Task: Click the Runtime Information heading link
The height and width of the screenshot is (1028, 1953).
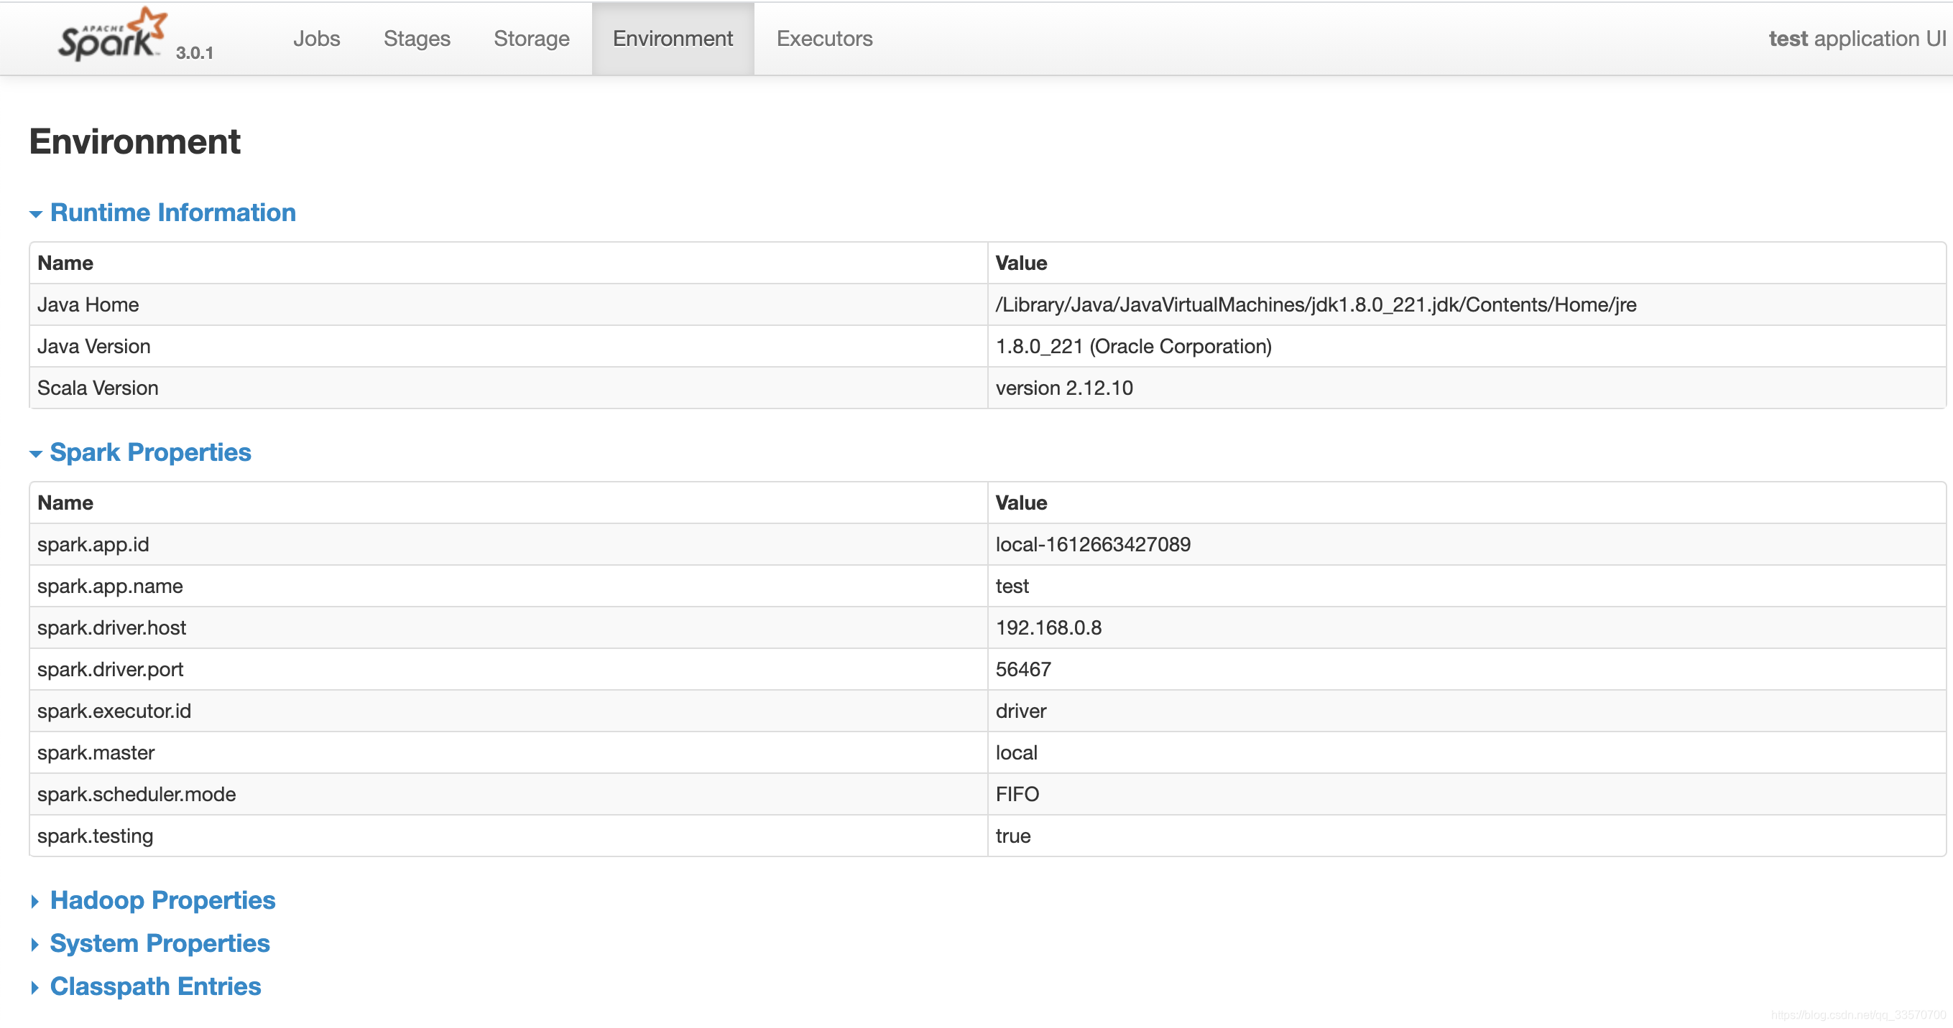Action: pos(173,213)
